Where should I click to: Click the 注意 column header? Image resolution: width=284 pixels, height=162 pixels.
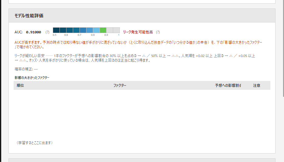257,86
